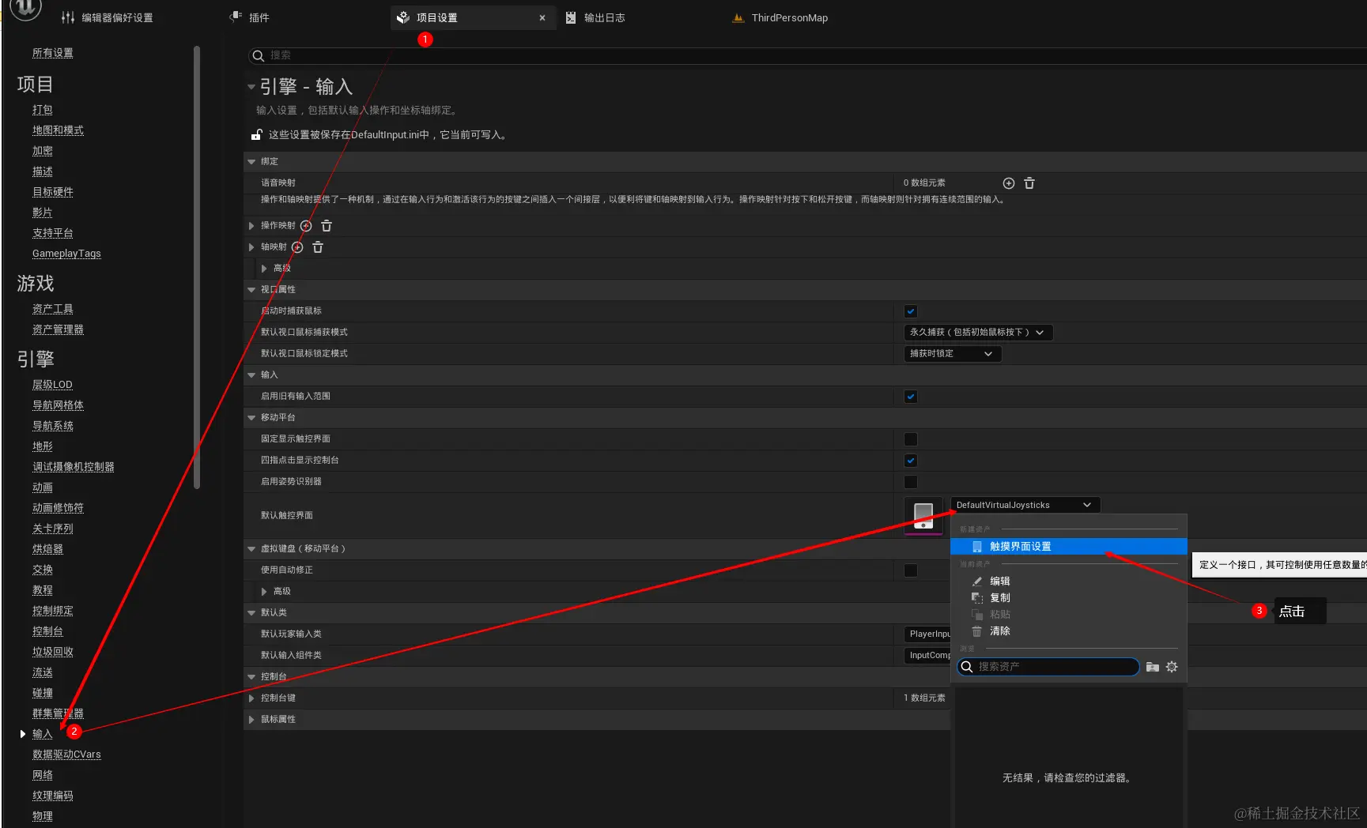Toggle 四指点击显示控制台 checkbox

click(911, 461)
